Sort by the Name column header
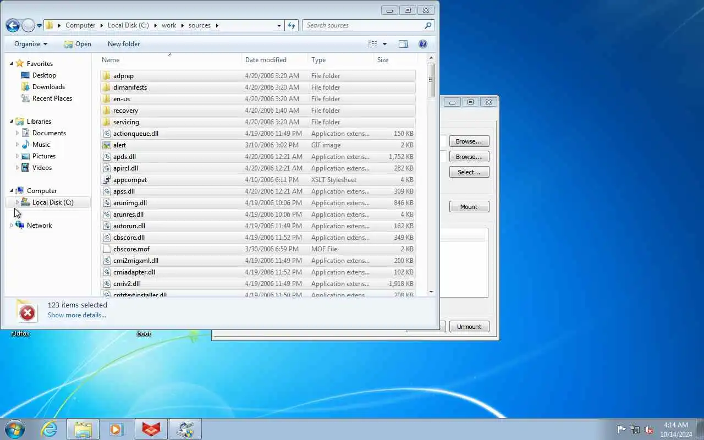The height and width of the screenshot is (440, 704). pyautogui.click(x=170, y=60)
